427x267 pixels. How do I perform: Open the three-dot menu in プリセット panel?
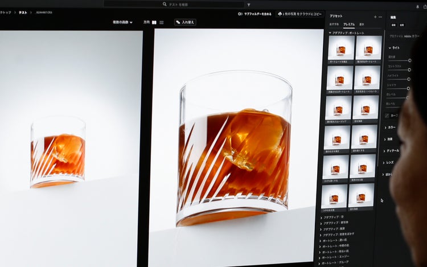pos(380,17)
